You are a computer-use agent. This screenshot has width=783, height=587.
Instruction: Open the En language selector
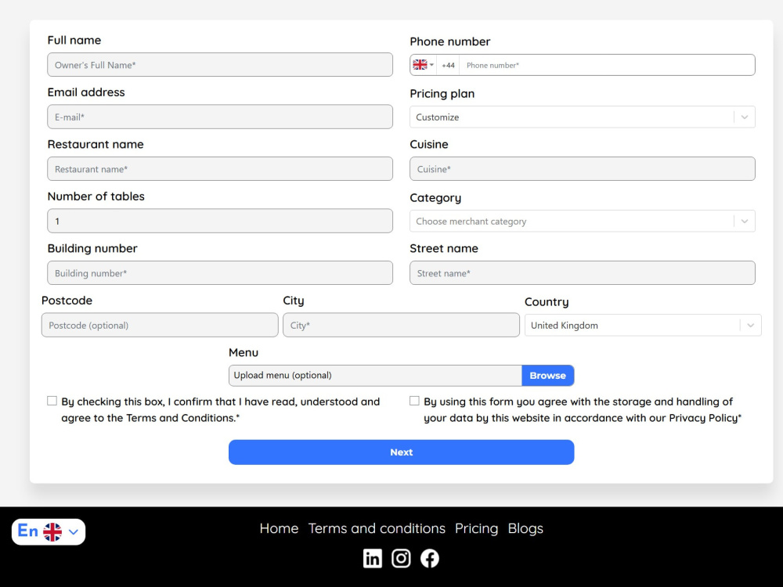[49, 531]
